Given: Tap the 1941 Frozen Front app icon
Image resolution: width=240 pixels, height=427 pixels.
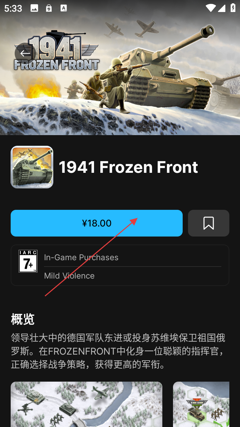Looking at the screenshot, I should click(32, 167).
